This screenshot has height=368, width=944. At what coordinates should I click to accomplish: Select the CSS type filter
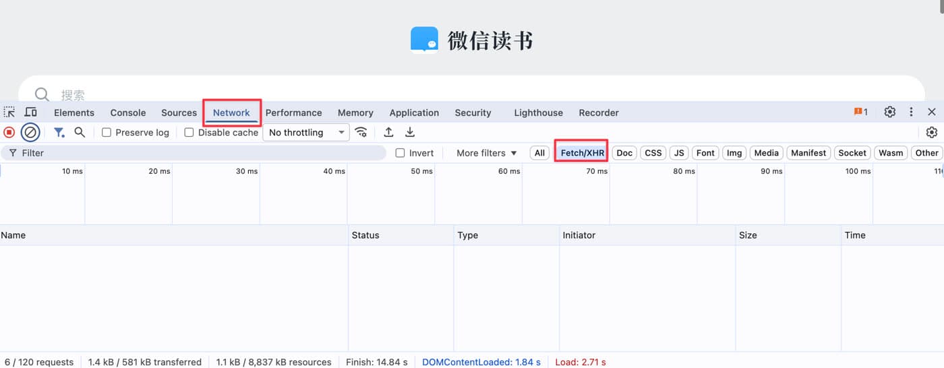(653, 153)
